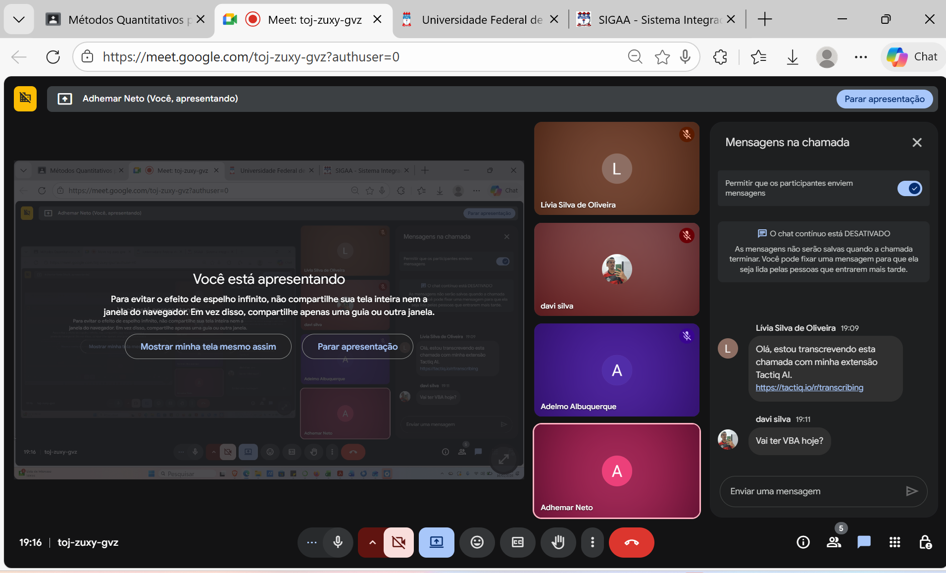Open browser settings and more menu

tap(861, 57)
